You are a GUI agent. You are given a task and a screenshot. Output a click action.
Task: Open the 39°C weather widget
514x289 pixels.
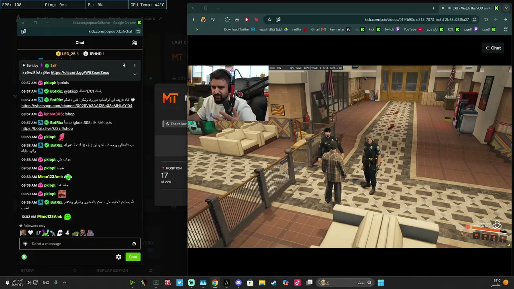pos(499,283)
